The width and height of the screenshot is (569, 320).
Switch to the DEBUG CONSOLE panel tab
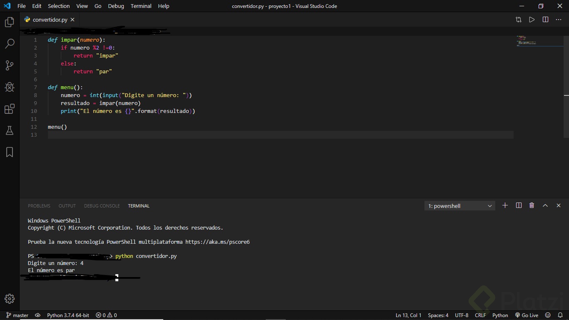(102, 206)
